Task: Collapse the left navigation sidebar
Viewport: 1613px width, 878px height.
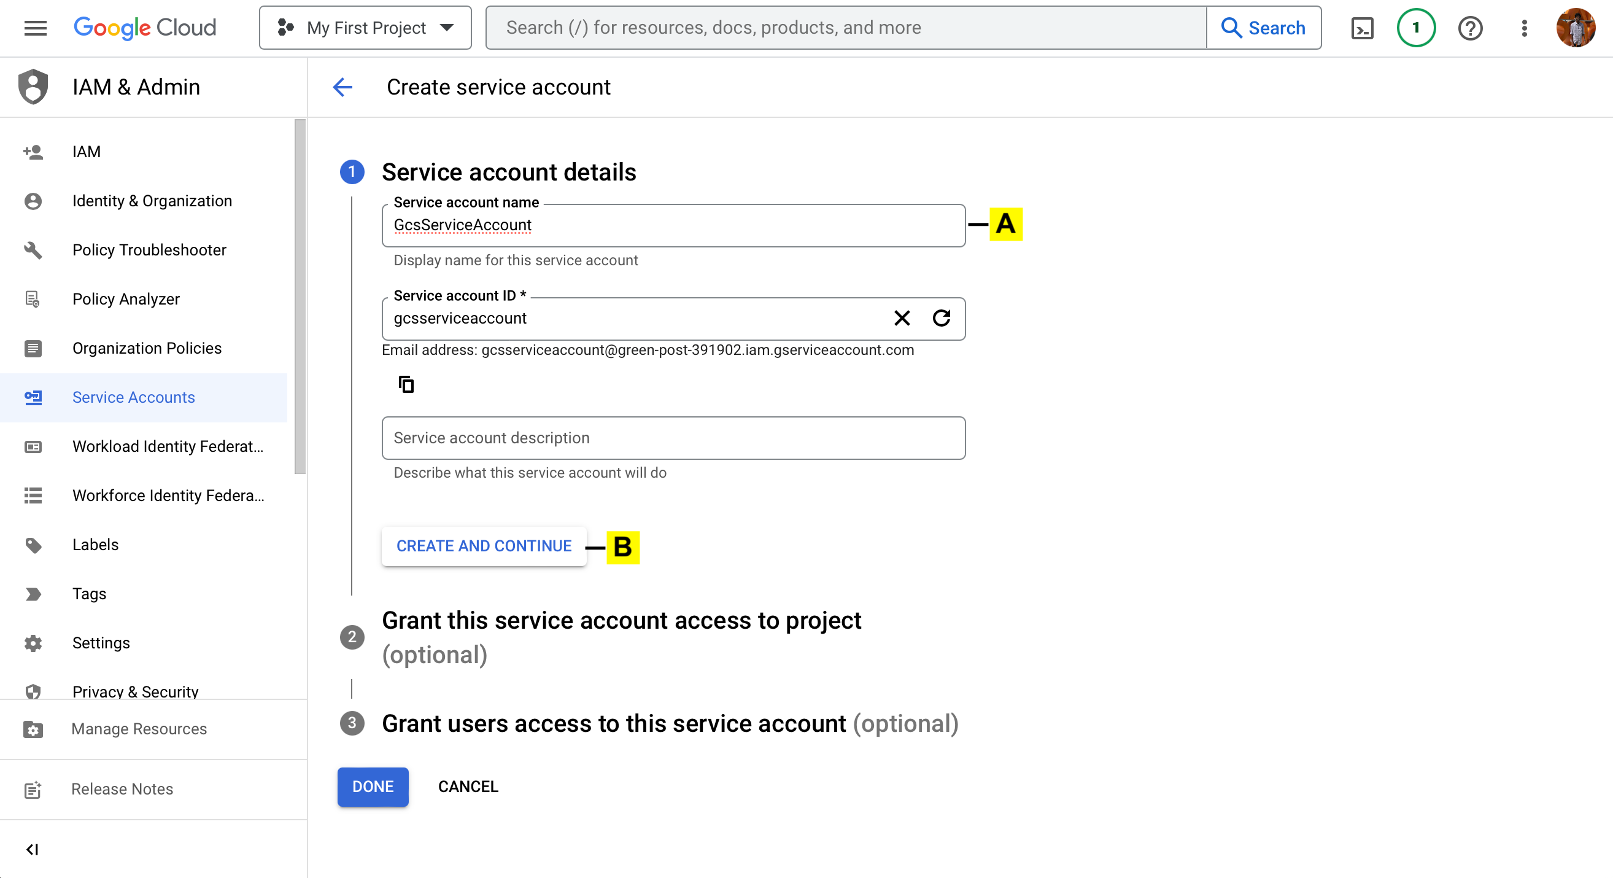Action: 33,849
